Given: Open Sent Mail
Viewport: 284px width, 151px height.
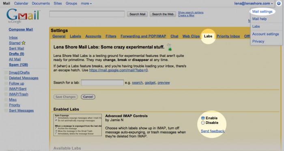Looking at the screenshot, I should 17,48.
